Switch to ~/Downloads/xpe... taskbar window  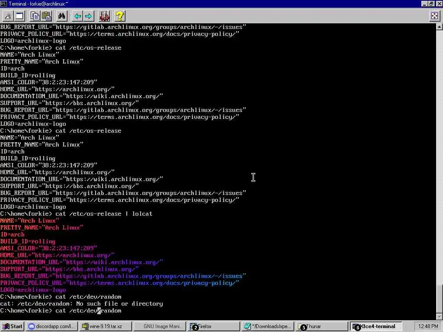268,326
